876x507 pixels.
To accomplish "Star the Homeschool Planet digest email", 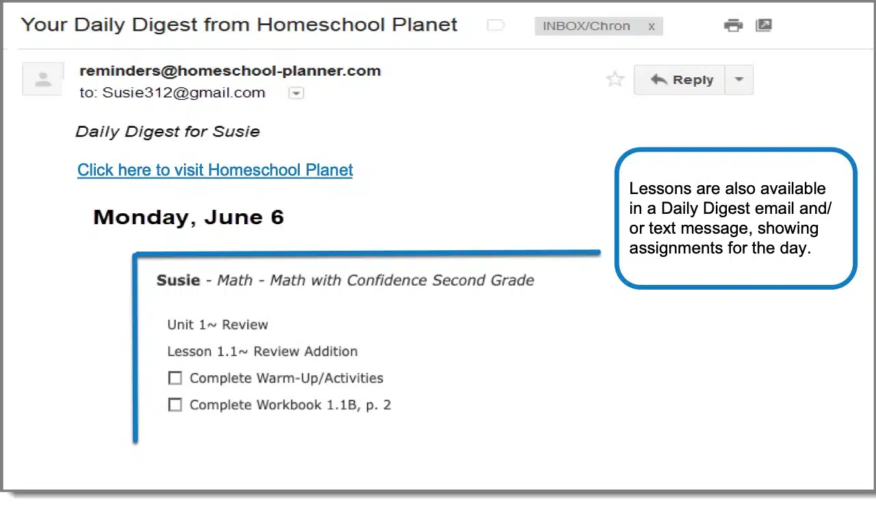I will coord(615,79).
